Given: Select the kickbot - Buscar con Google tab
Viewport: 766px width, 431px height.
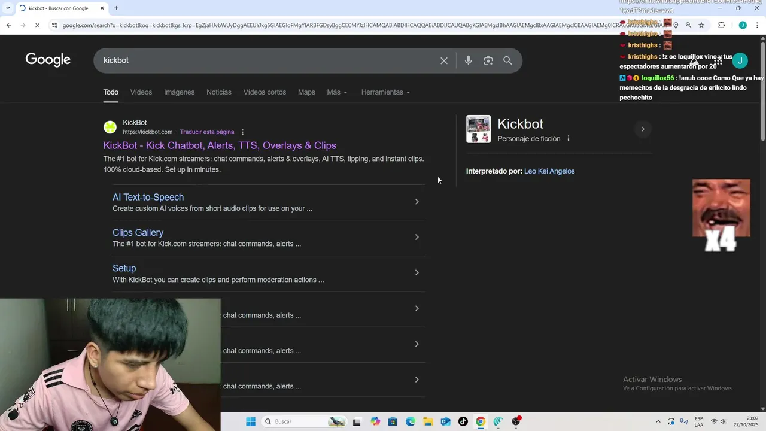Looking at the screenshot, I should point(58,8).
